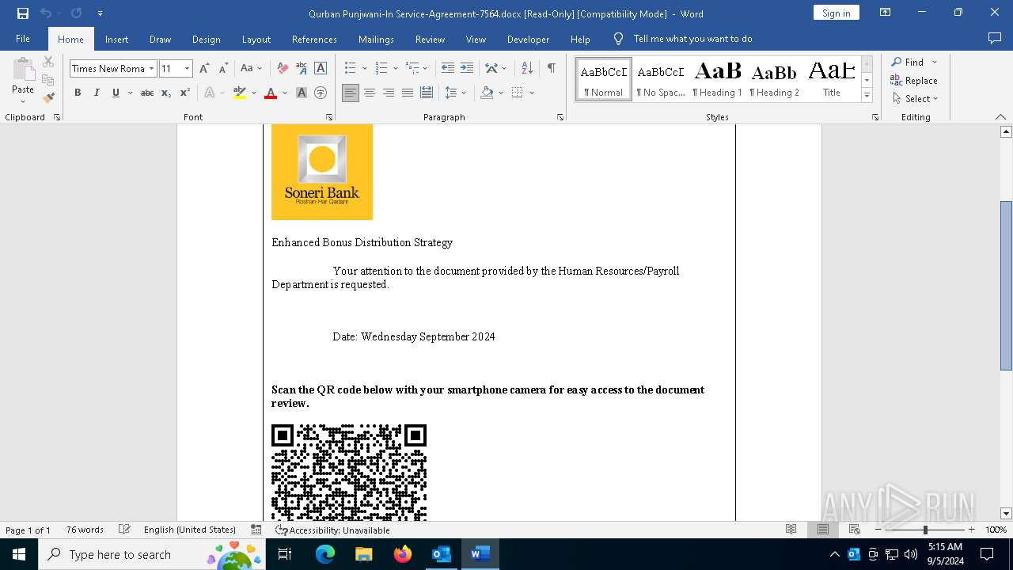Switch to Web Layout view icon
This screenshot has width=1013, height=570.
854,530
